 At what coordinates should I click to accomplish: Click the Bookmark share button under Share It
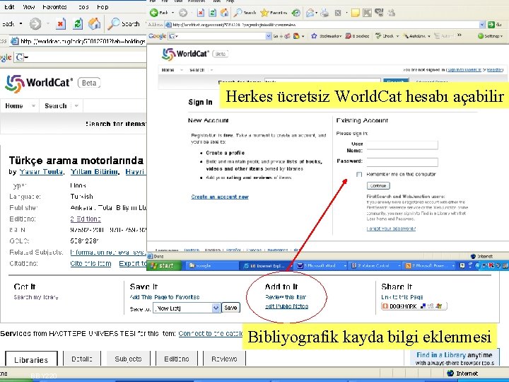click(x=414, y=306)
